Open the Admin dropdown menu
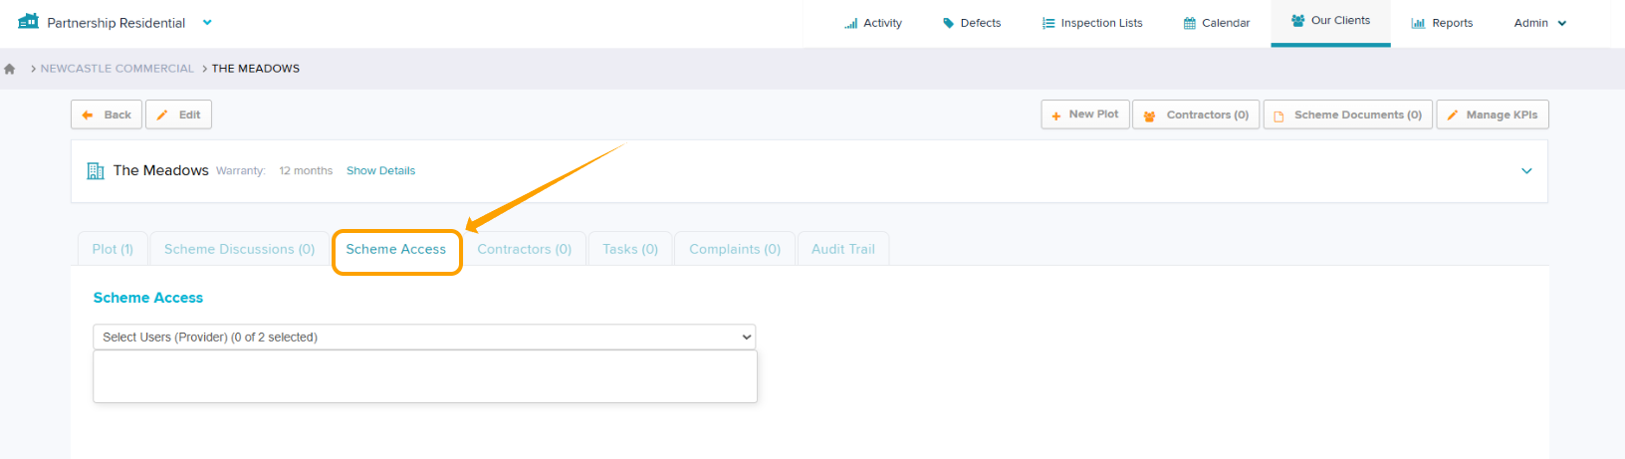 [x=1540, y=23]
